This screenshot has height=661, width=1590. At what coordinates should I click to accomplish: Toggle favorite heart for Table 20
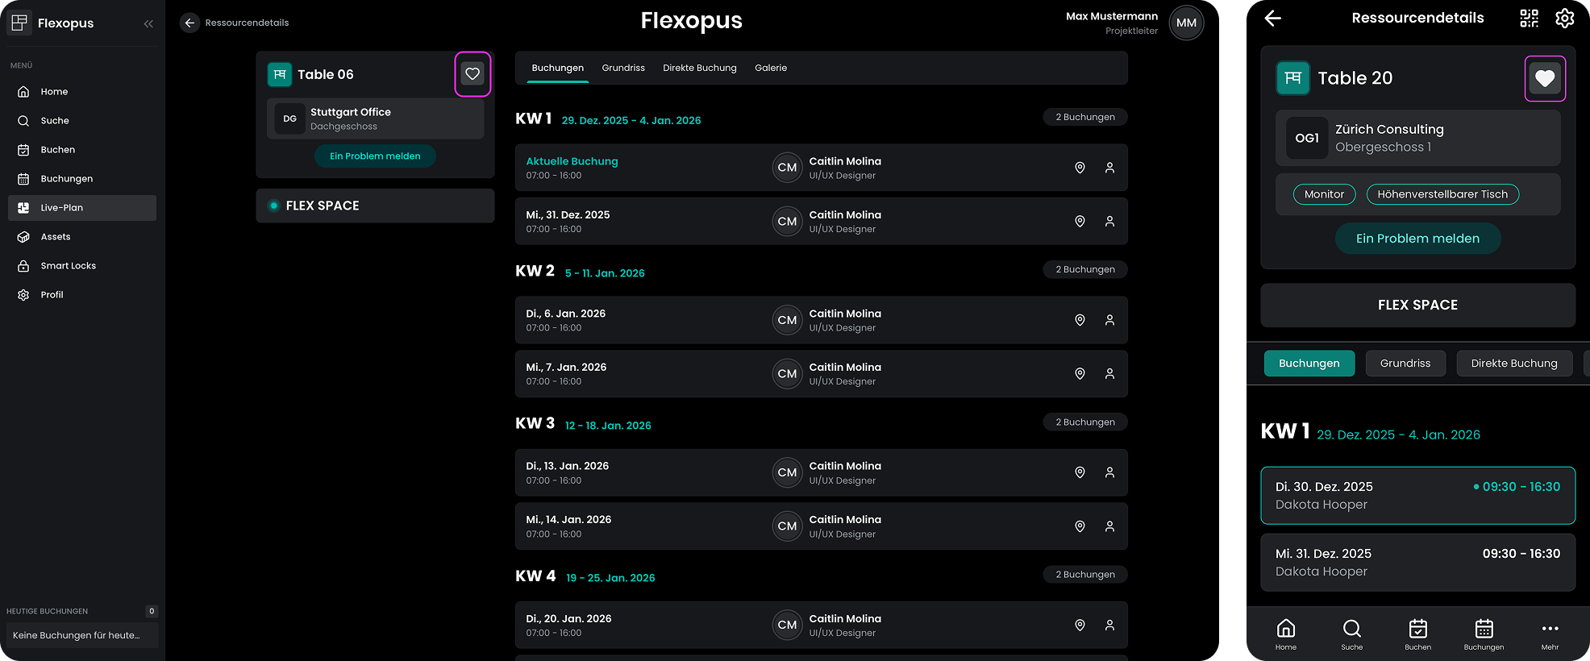click(x=1544, y=78)
